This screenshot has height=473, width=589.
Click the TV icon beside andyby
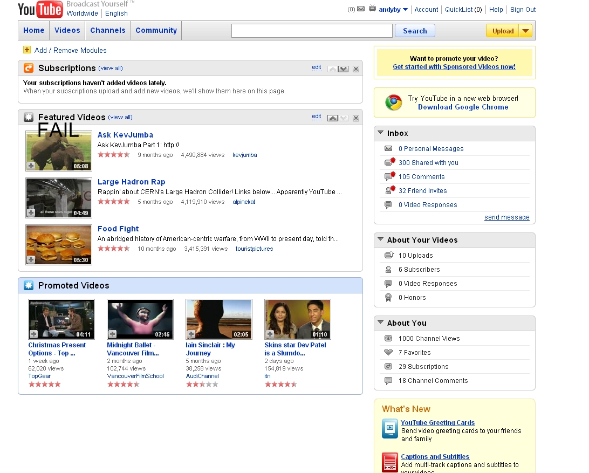point(372,8)
